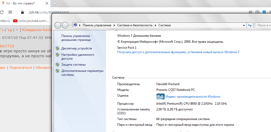The image size is (271, 132).
Task: Click the camera snapshot icon in browser
Action: (257, 12)
